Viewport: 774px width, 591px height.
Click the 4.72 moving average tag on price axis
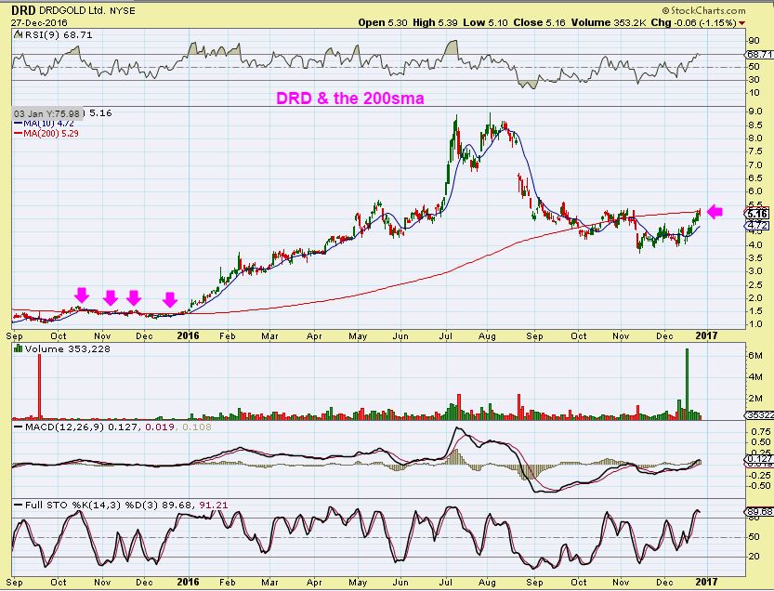757,226
